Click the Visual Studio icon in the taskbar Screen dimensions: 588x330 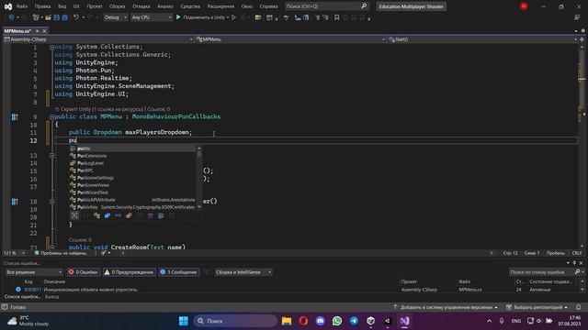pos(404,321)
